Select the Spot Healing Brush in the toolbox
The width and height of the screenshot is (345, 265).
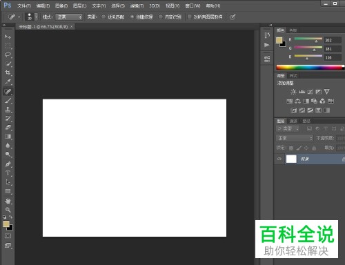point(8,92)
